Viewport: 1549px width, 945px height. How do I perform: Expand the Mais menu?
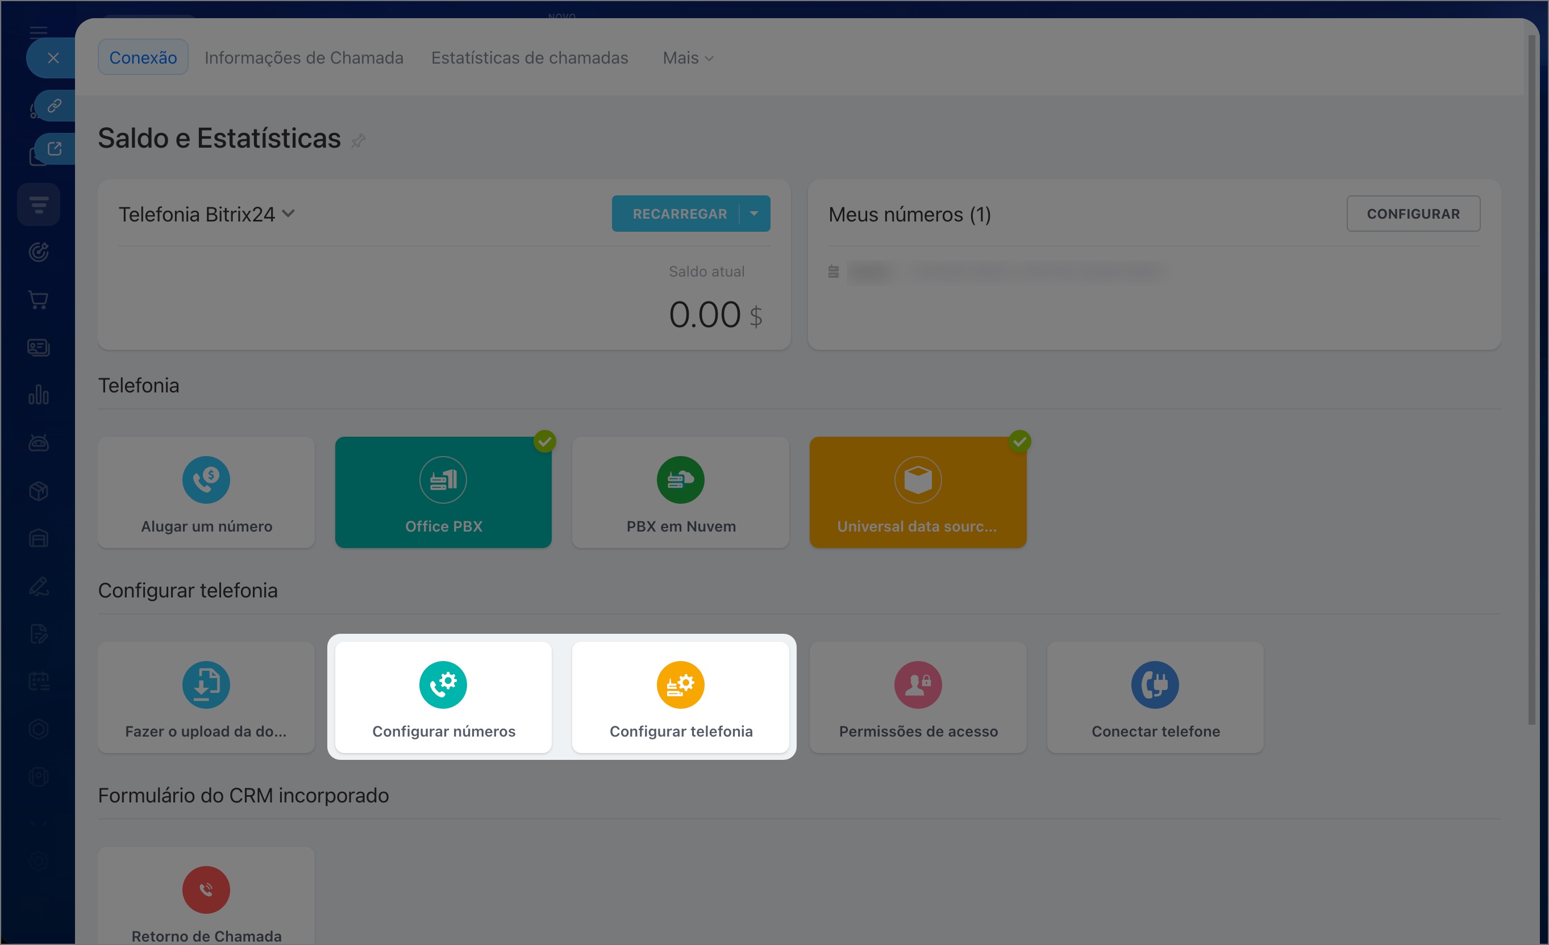tap(688, 58)
